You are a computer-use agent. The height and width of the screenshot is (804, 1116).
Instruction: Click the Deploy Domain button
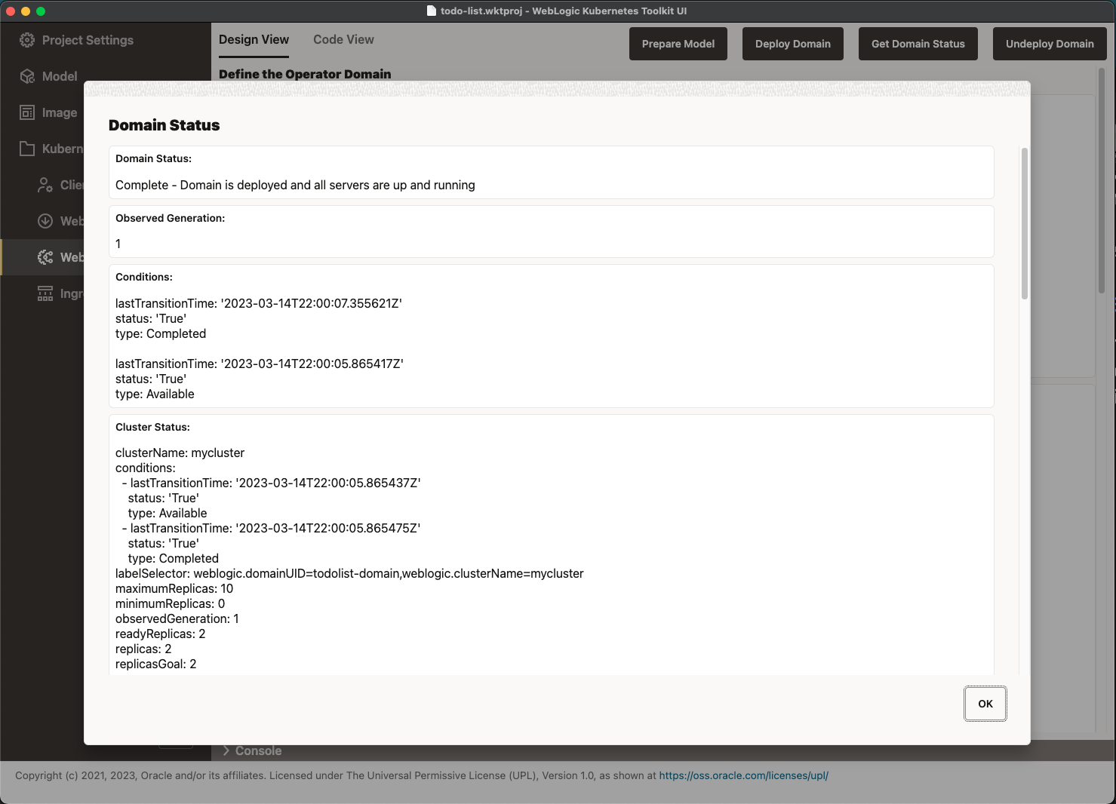(x=793, y=44)
